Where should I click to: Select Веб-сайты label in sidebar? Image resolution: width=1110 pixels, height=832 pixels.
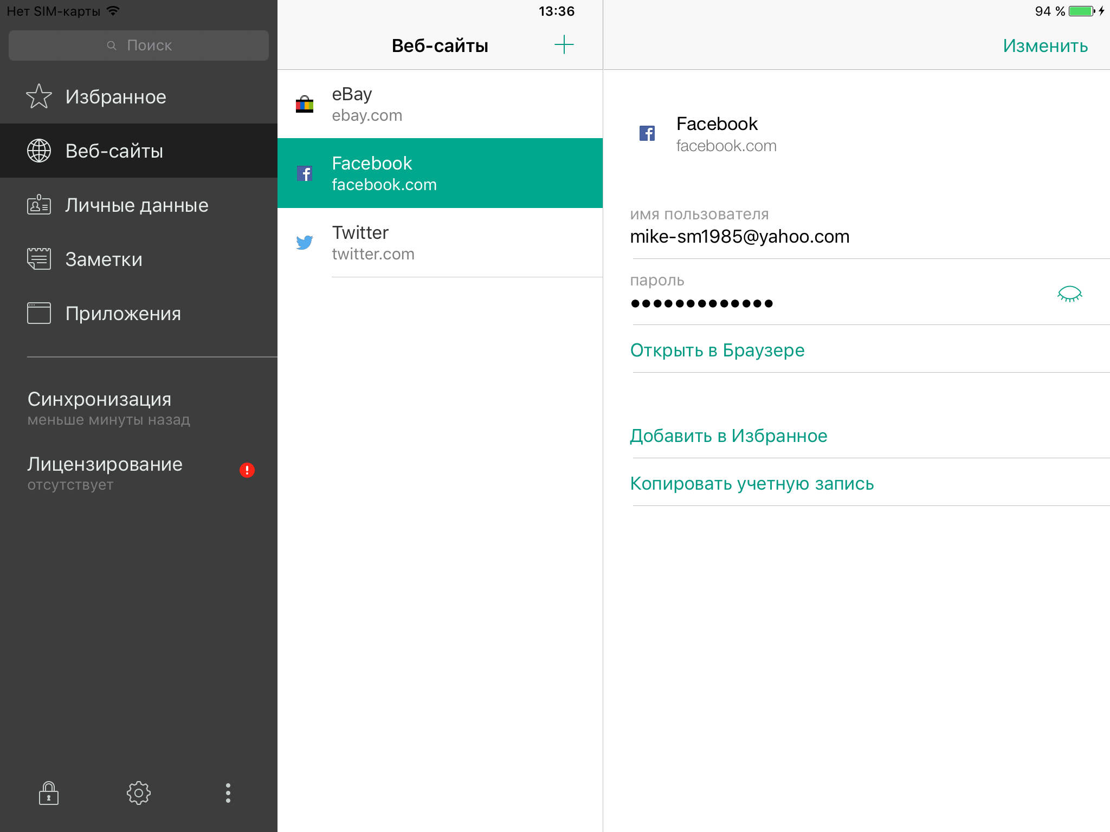(x=114, y=151)
